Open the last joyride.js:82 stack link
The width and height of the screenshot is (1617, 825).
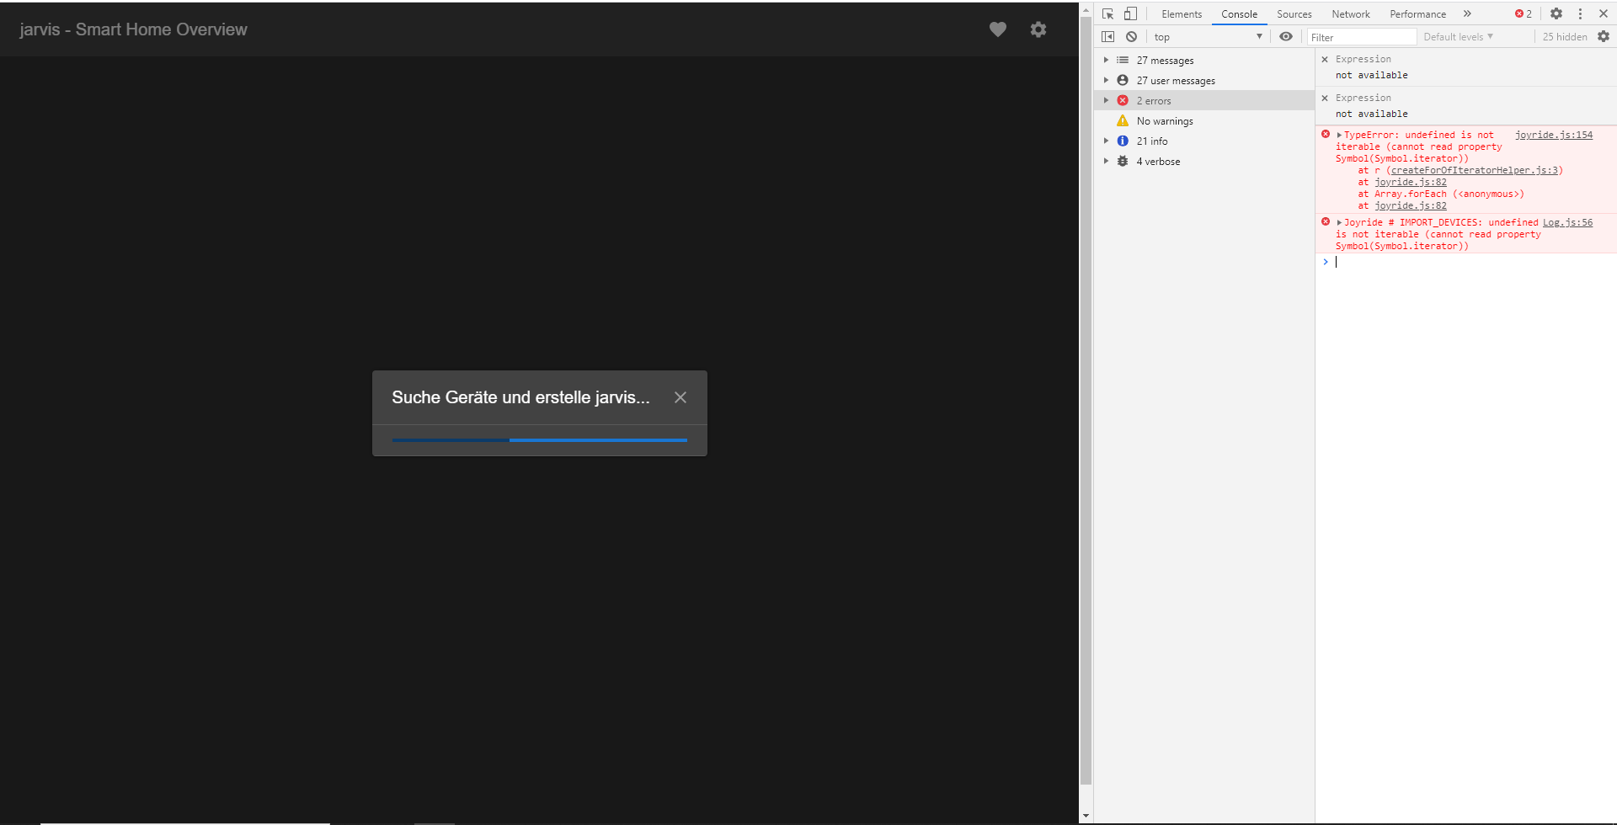[1411, 206]
